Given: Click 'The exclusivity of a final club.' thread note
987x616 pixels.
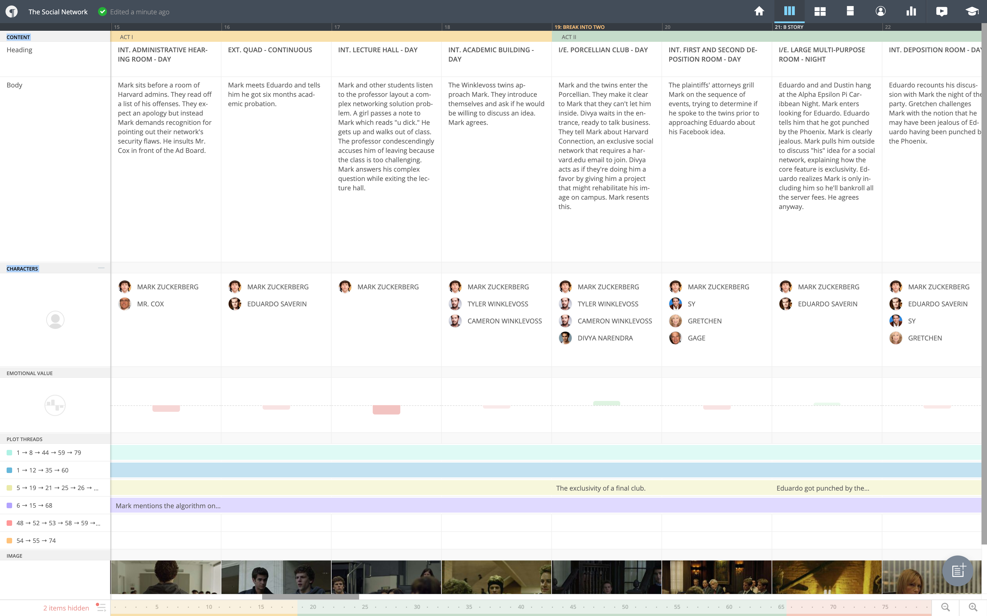Looking at the screenshot, I should [600, 488].
